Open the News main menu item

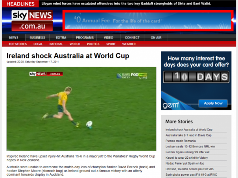(14, 38)
